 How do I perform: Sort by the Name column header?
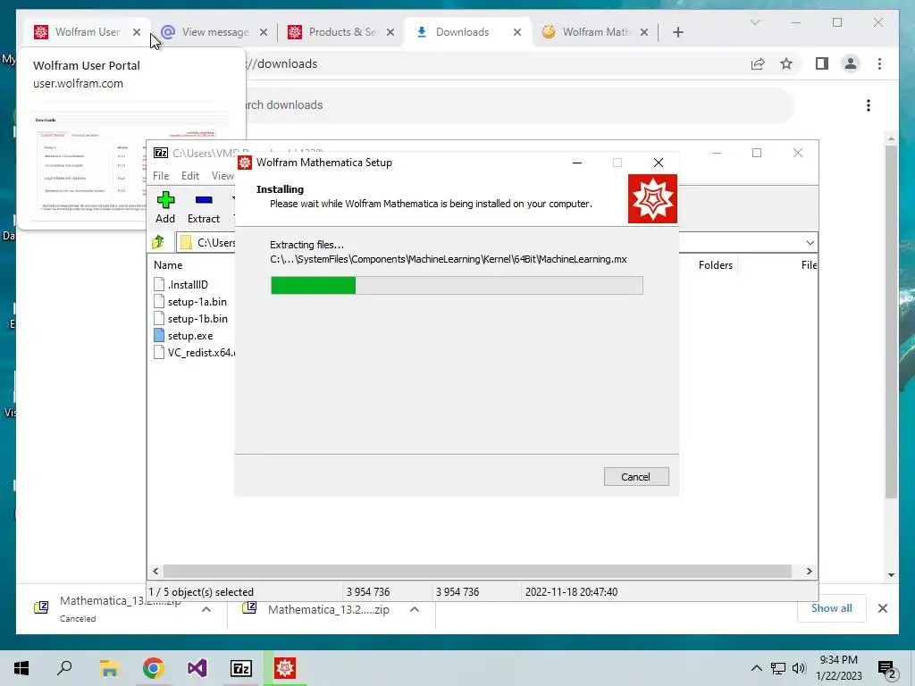click(x=168, y=264)
